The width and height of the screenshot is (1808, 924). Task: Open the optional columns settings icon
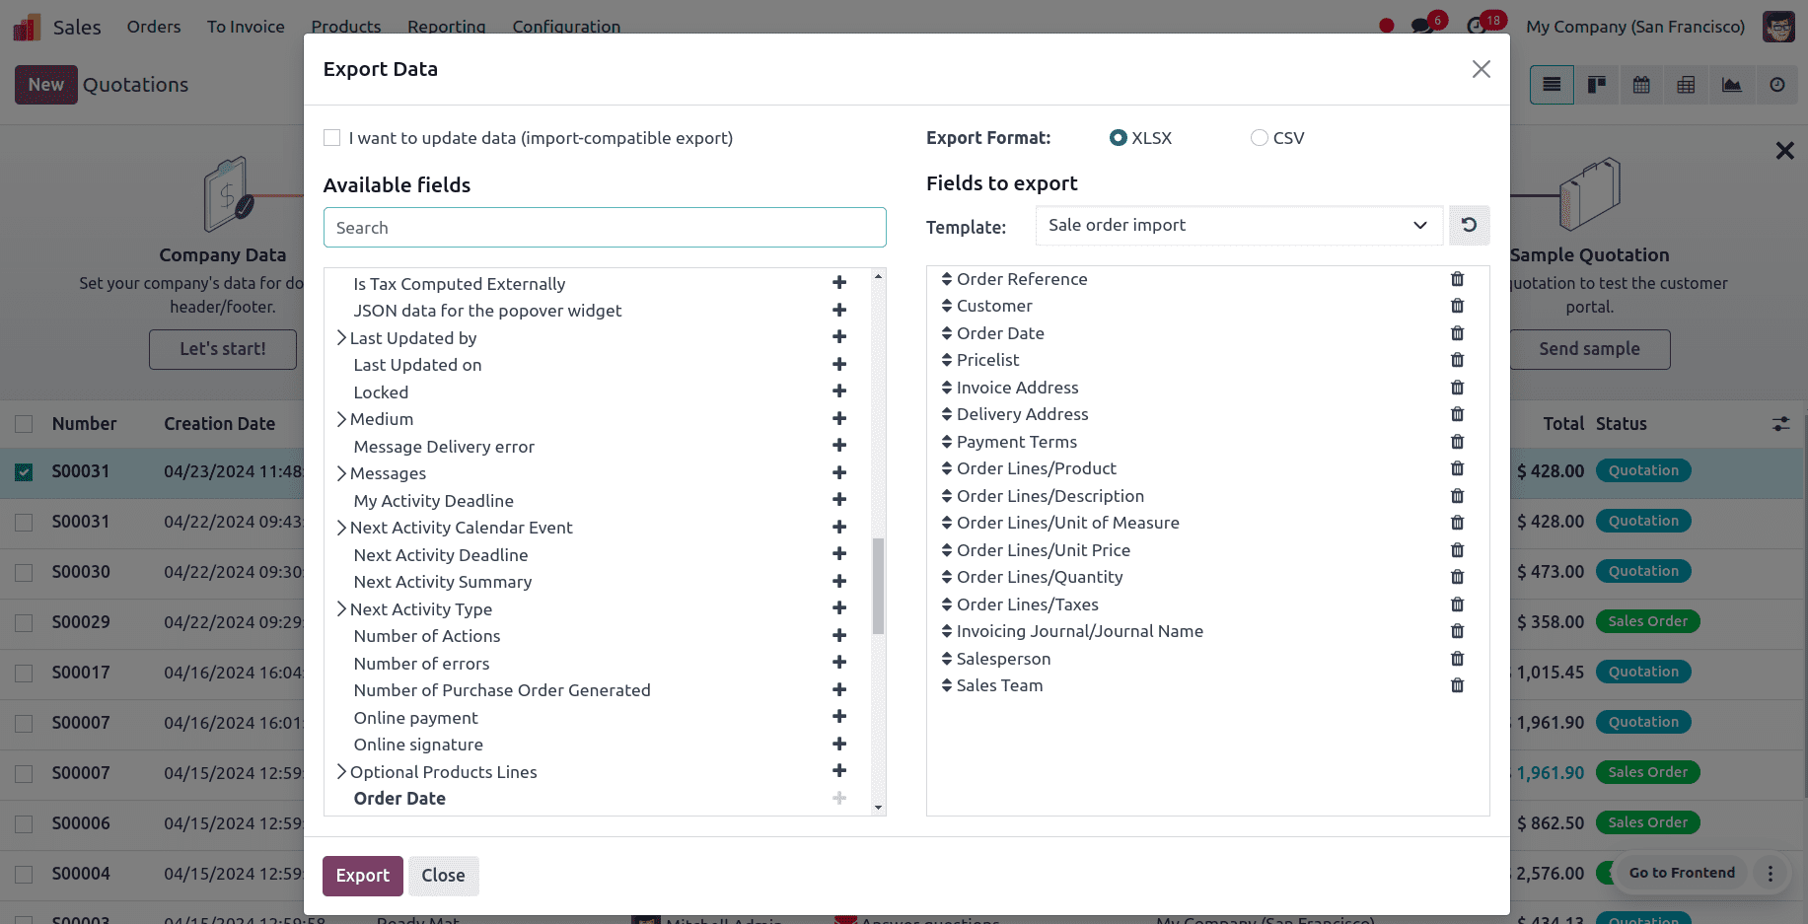click(1780, 424)
